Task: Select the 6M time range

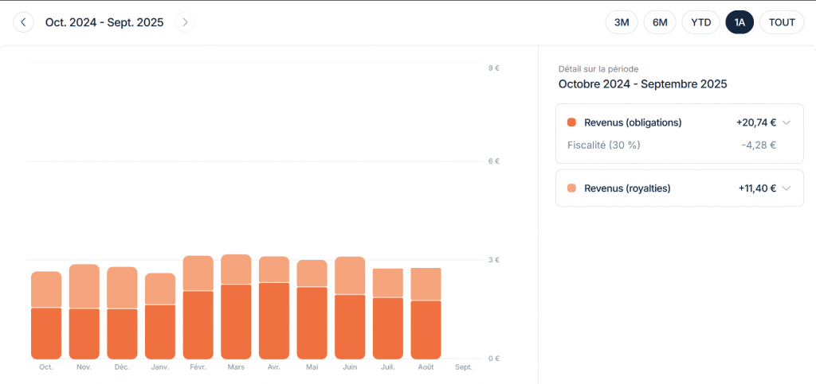Action: click(660, 22)
